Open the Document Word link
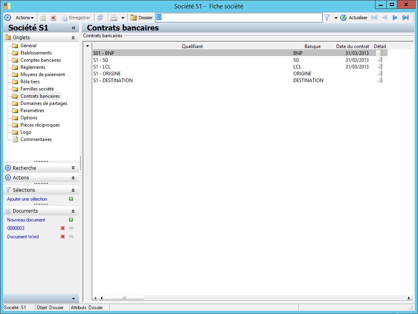This screenshot has width=418, height=314. click(x=23, y=236)
